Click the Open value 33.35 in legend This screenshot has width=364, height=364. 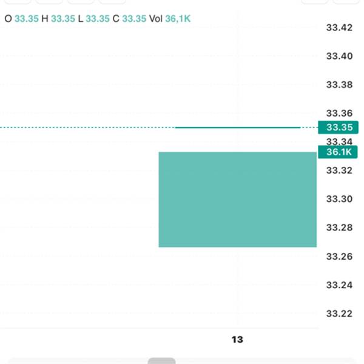point(27,19)
